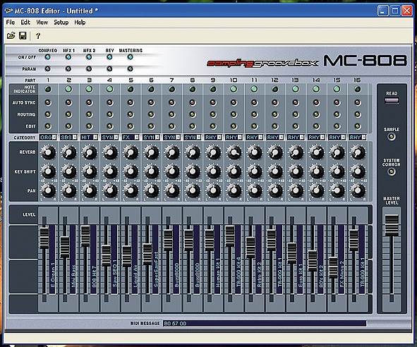Open the SAMPLE editor button

pyautogui.click(x=391, y=137)
